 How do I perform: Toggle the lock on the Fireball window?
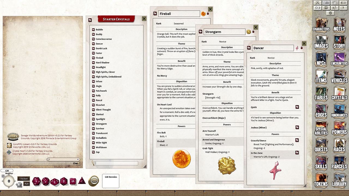(208, 13)
